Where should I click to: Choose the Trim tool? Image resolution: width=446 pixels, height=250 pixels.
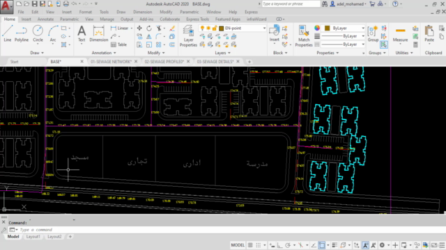pos(159,28)
